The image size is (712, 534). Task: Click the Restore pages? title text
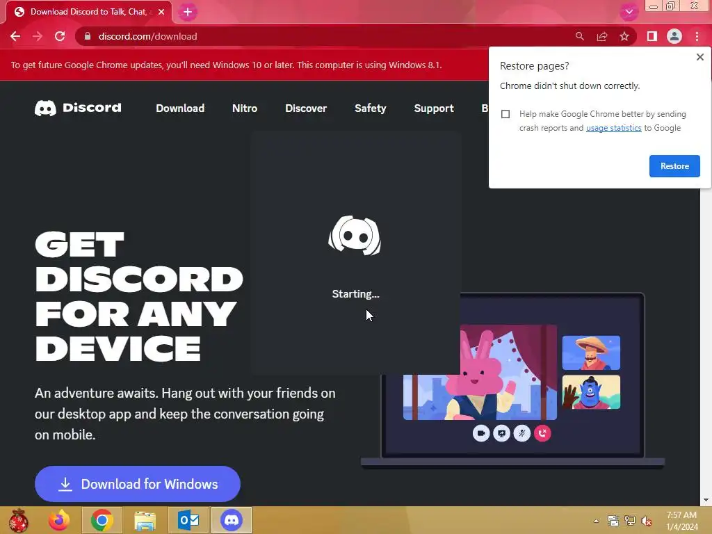pos(535,66)
